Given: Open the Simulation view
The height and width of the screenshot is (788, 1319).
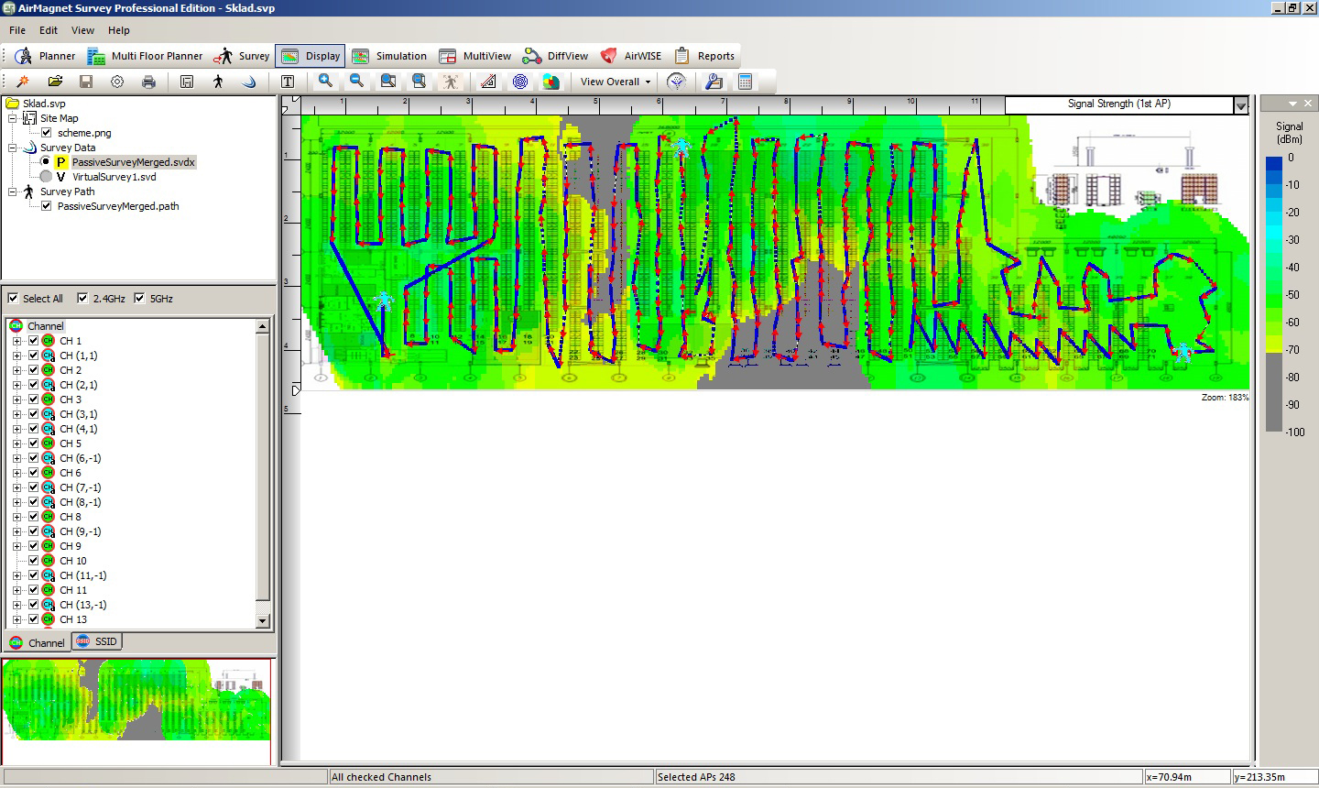Looking at the screenshot, I should [389, 56].
